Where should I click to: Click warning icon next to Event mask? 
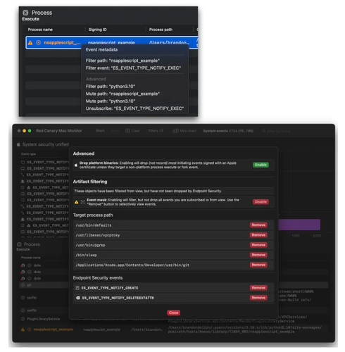(x=76, y=202)
